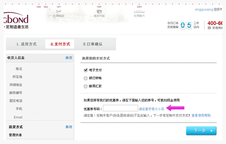The height and width of the screenshot is (144, 226).
Task: Click the blue 下一步 button
Action: pos(201,131)
